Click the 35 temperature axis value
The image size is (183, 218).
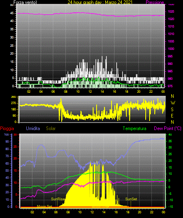[170, 141]
